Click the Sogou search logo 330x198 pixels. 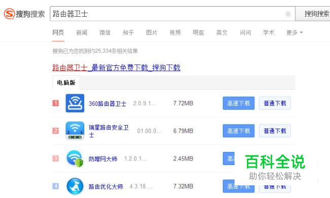pyautogui.click(x=24, y=14)
